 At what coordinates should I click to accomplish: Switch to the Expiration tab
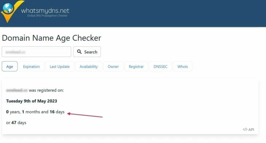31,67
